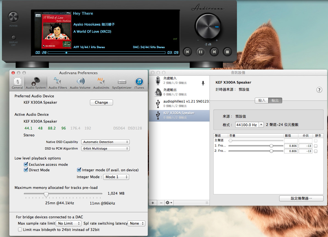Click the Audirvana power knob
328x237 pixels.
[13, 17]
